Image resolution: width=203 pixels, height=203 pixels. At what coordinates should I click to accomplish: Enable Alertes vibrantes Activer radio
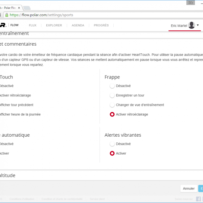pos(112,153)
